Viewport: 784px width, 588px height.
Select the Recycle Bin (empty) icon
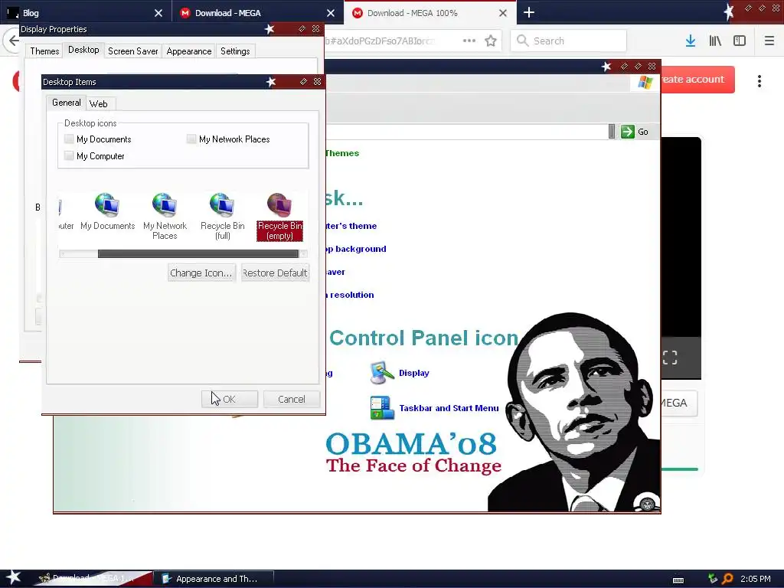click(279, 217)
